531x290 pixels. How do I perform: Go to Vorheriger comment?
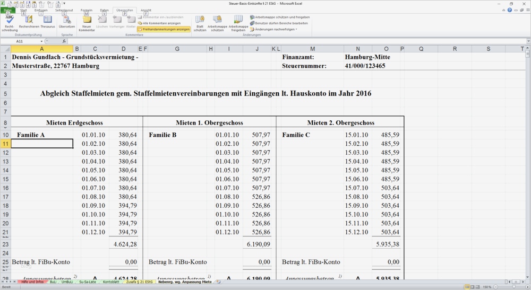[117, 22]
